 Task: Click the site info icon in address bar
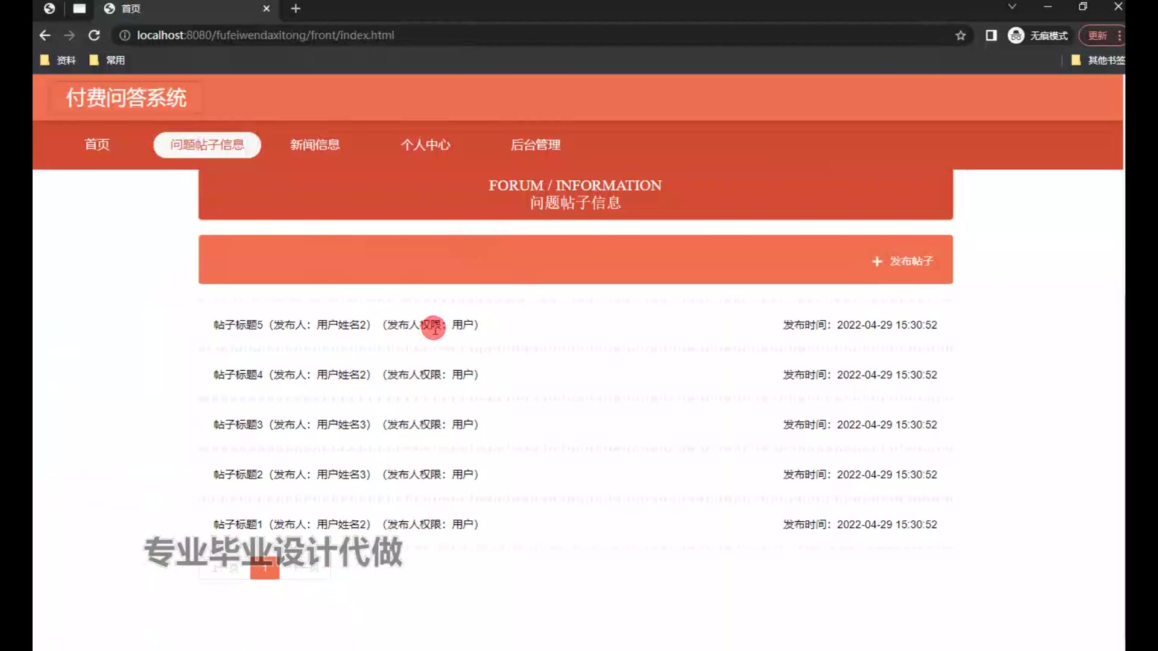[124, 36]
